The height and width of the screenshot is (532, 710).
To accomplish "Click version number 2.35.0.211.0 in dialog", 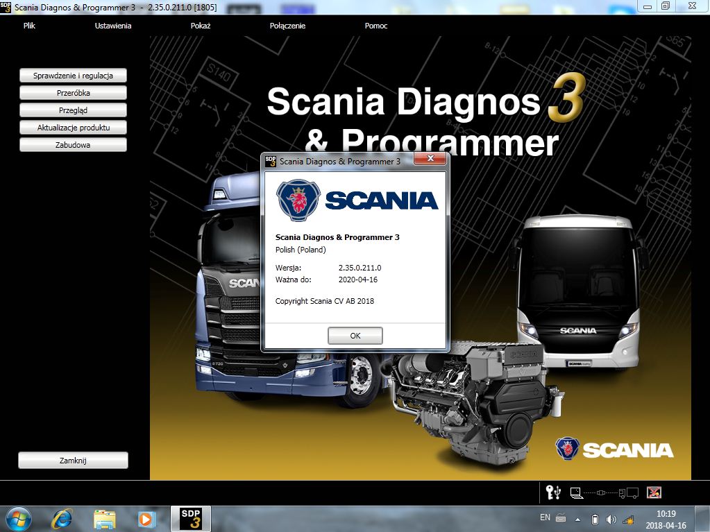I will pos(360,267).
